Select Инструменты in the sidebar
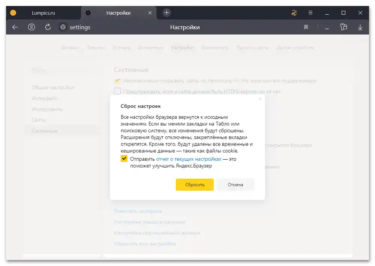The height and width of the screenshot is (266, 375). tap(47, 109)
